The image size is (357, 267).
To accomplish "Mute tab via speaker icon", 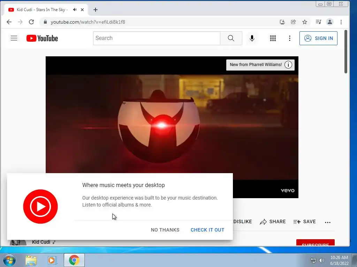I will tap(75, 9).
